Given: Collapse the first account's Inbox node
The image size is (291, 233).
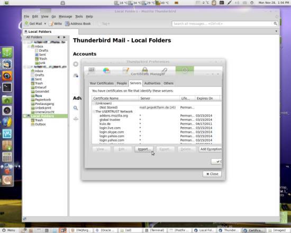Looking at the screenshot, I should [x=29, y=46].
